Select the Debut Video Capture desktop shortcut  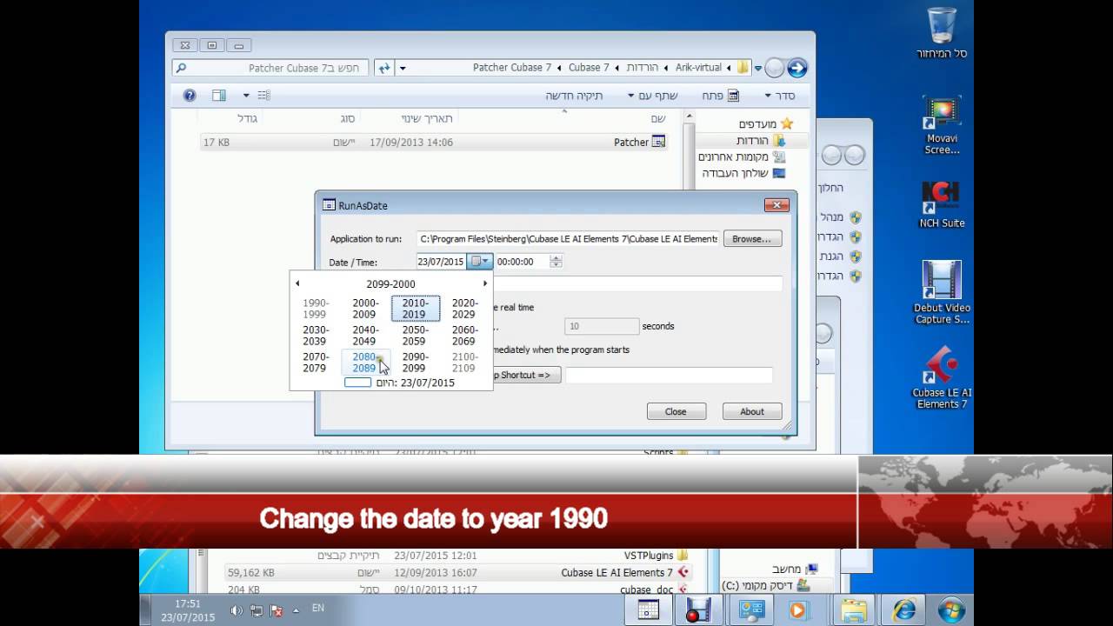(942, 292)
